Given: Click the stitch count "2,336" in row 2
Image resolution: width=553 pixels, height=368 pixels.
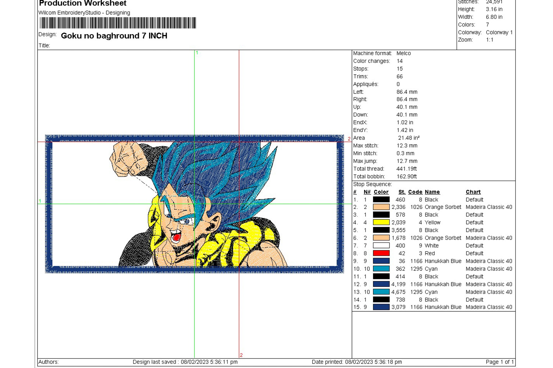Looking at the screenshot, I should [x=398, y=207].
